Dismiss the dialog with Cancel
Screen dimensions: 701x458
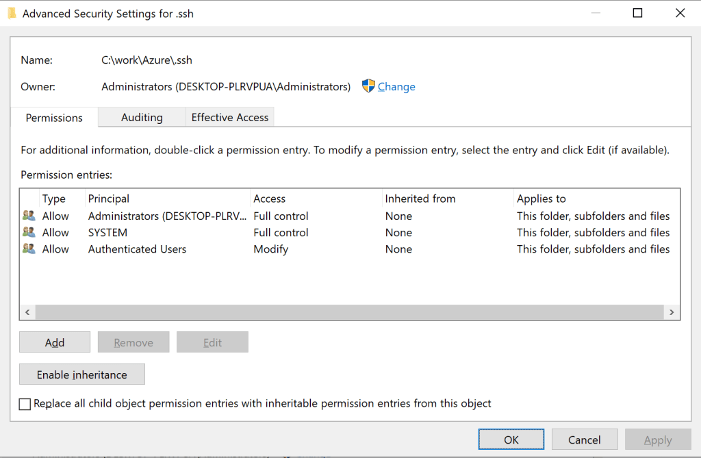(584, 439)
